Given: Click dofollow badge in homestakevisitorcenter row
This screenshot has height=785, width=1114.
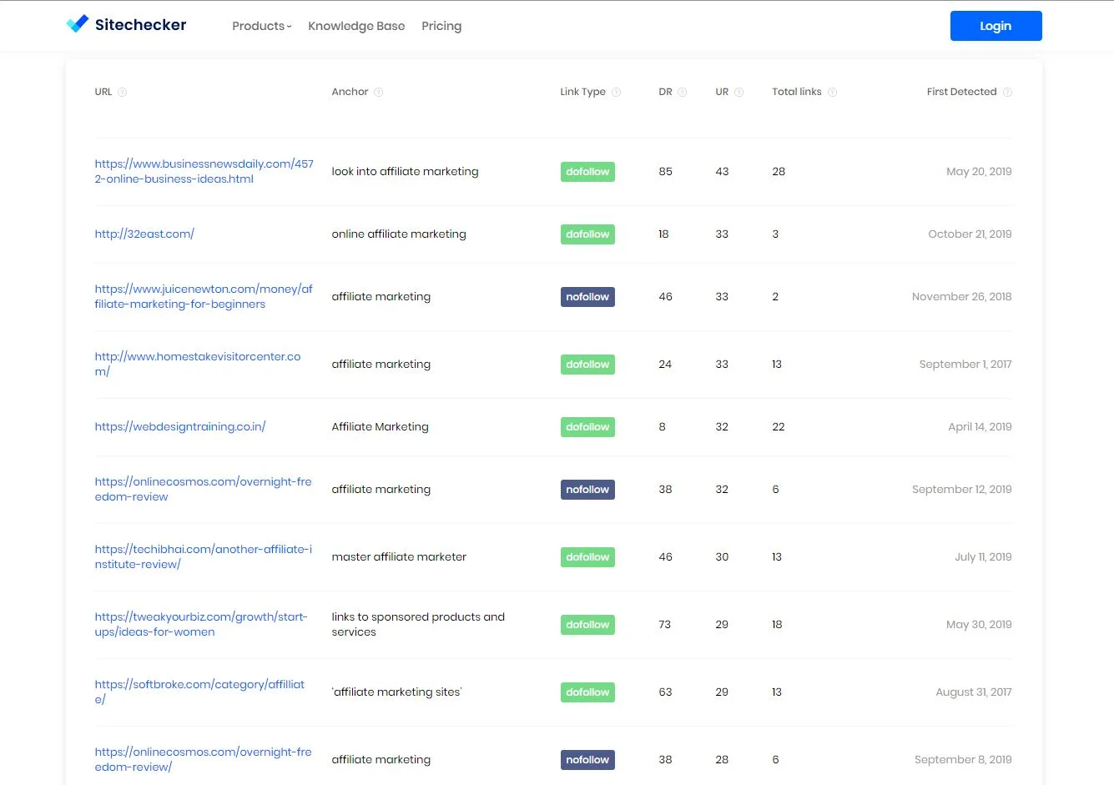Looking at the screenshot, I should 587,365.
